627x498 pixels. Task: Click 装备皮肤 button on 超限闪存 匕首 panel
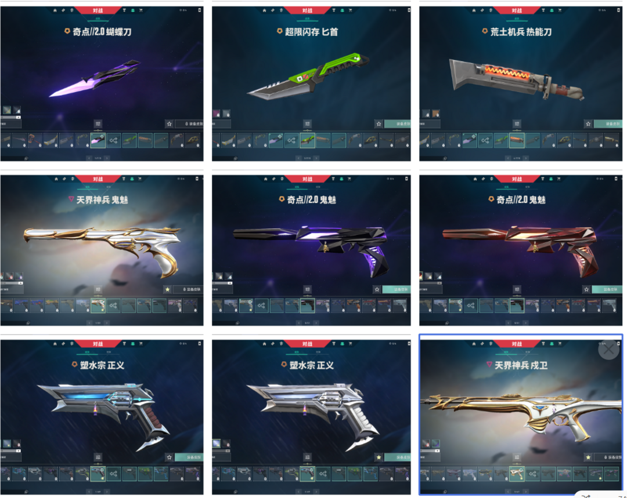coord(398,124)
